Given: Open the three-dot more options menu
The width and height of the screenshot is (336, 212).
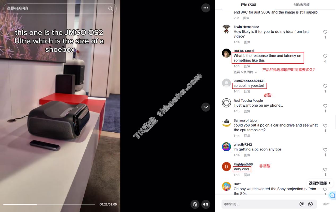Looking at the screenshot, I should (x=206, y=8).
